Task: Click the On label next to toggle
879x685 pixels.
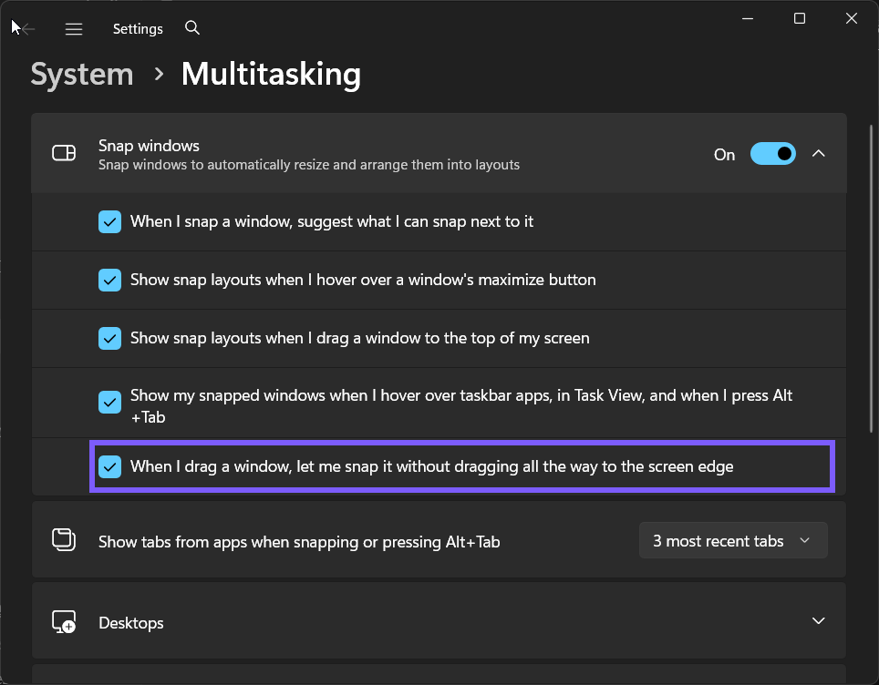Action: 724,155
